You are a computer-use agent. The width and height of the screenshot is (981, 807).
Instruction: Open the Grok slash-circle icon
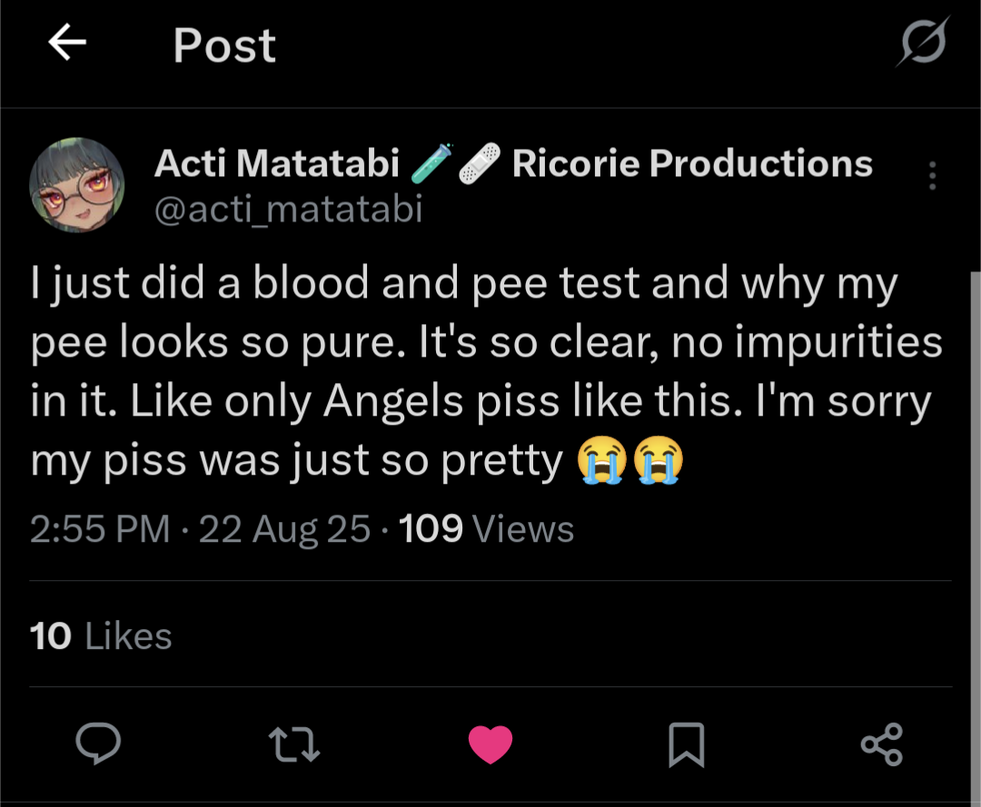point(923,42)
